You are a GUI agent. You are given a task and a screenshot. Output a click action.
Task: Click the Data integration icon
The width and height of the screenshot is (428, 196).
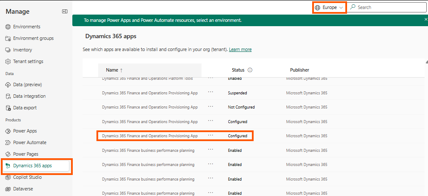tap(8, 96)
